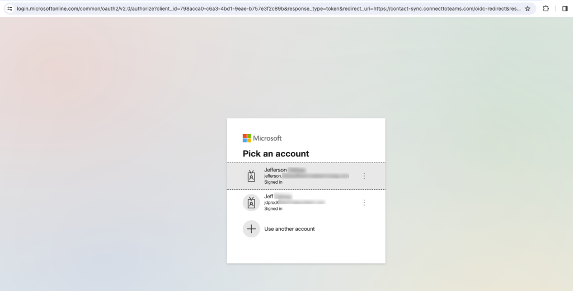Image resolution: width=573 pixels, height=291 pixels.
Task: Bookmark this page with the star icon
Action: (527, 8)
